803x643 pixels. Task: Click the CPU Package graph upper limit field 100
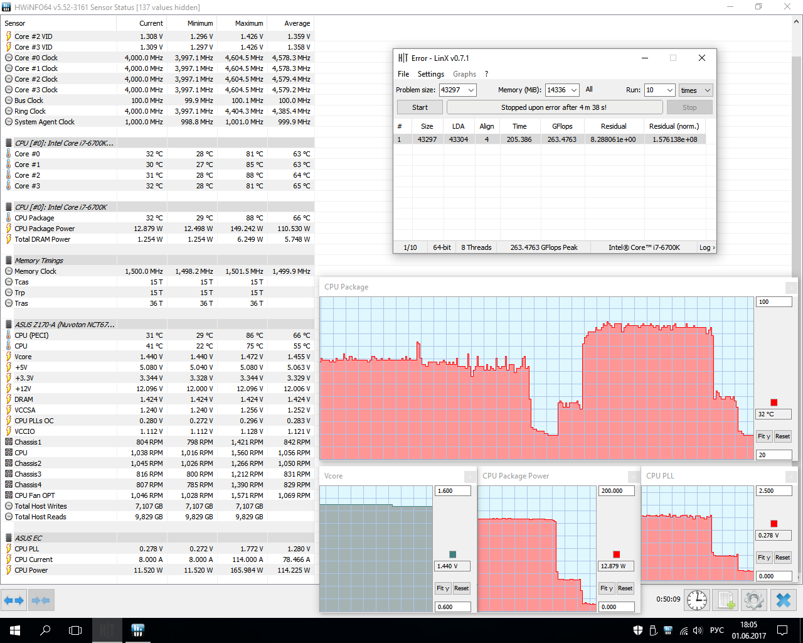[x=774, y=302]
